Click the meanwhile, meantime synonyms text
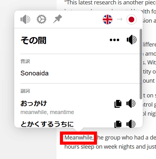The image size is (156, 159). point(47,112)
